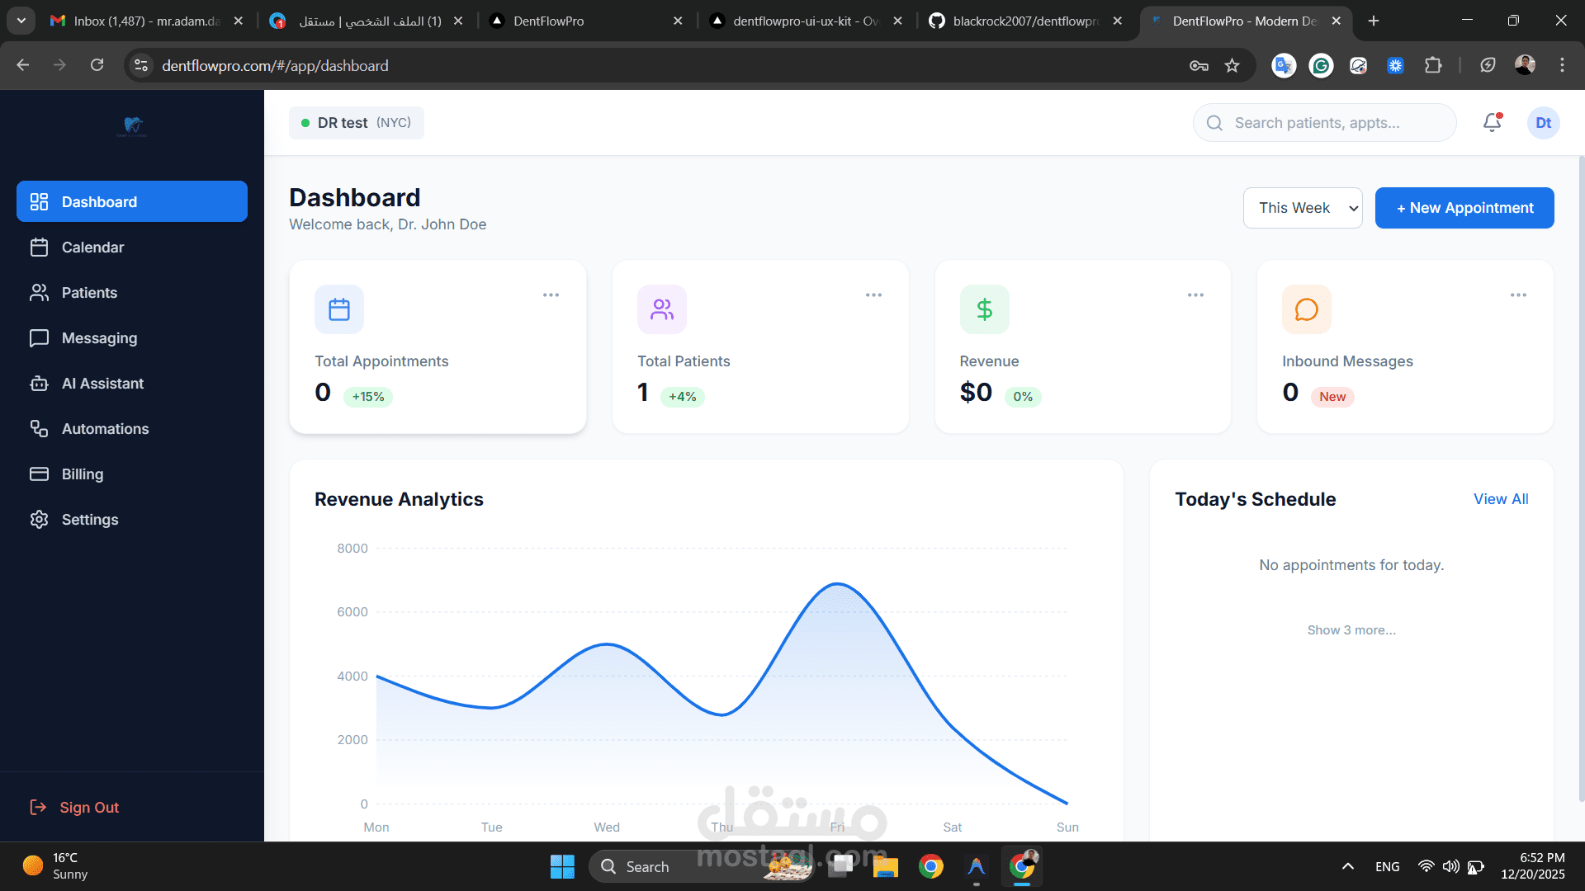
Task: Click Show 3 more in Today's Schedule
Action: [1351, 629]
